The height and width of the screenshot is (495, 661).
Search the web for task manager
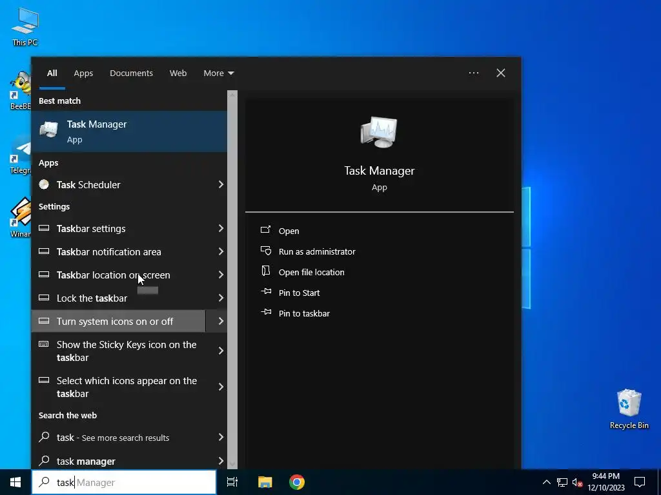[119, 461]
